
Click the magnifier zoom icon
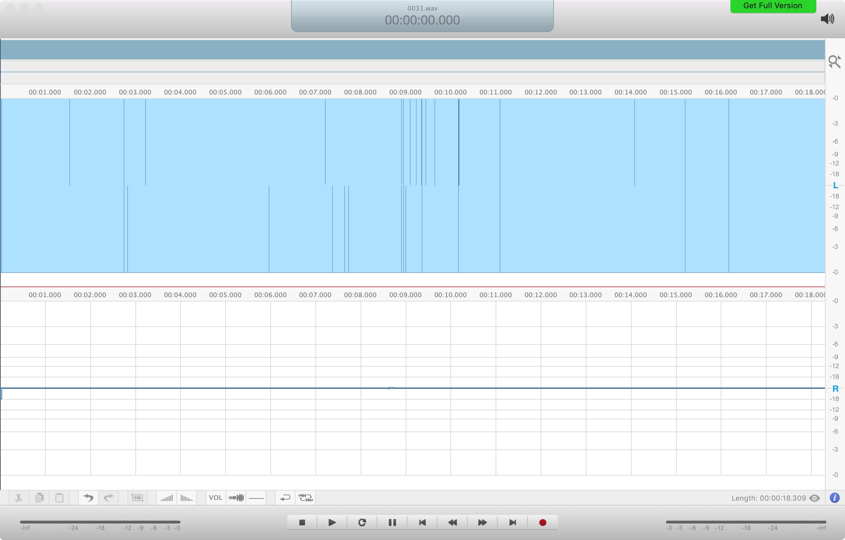835,62
